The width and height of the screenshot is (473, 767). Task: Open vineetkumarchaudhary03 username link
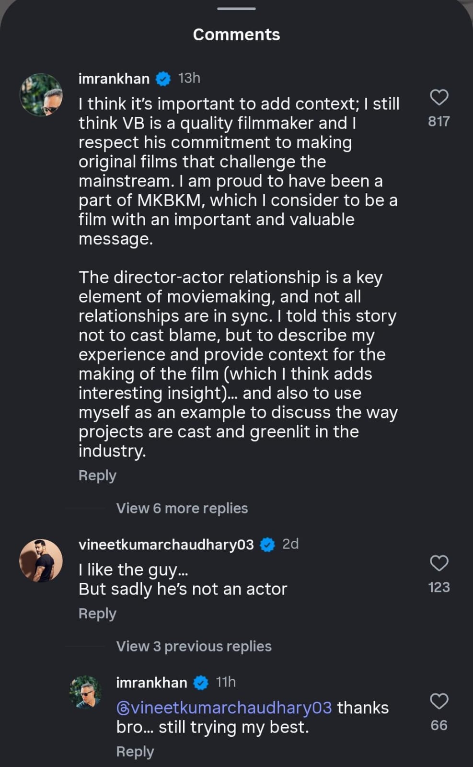[166, 545]
